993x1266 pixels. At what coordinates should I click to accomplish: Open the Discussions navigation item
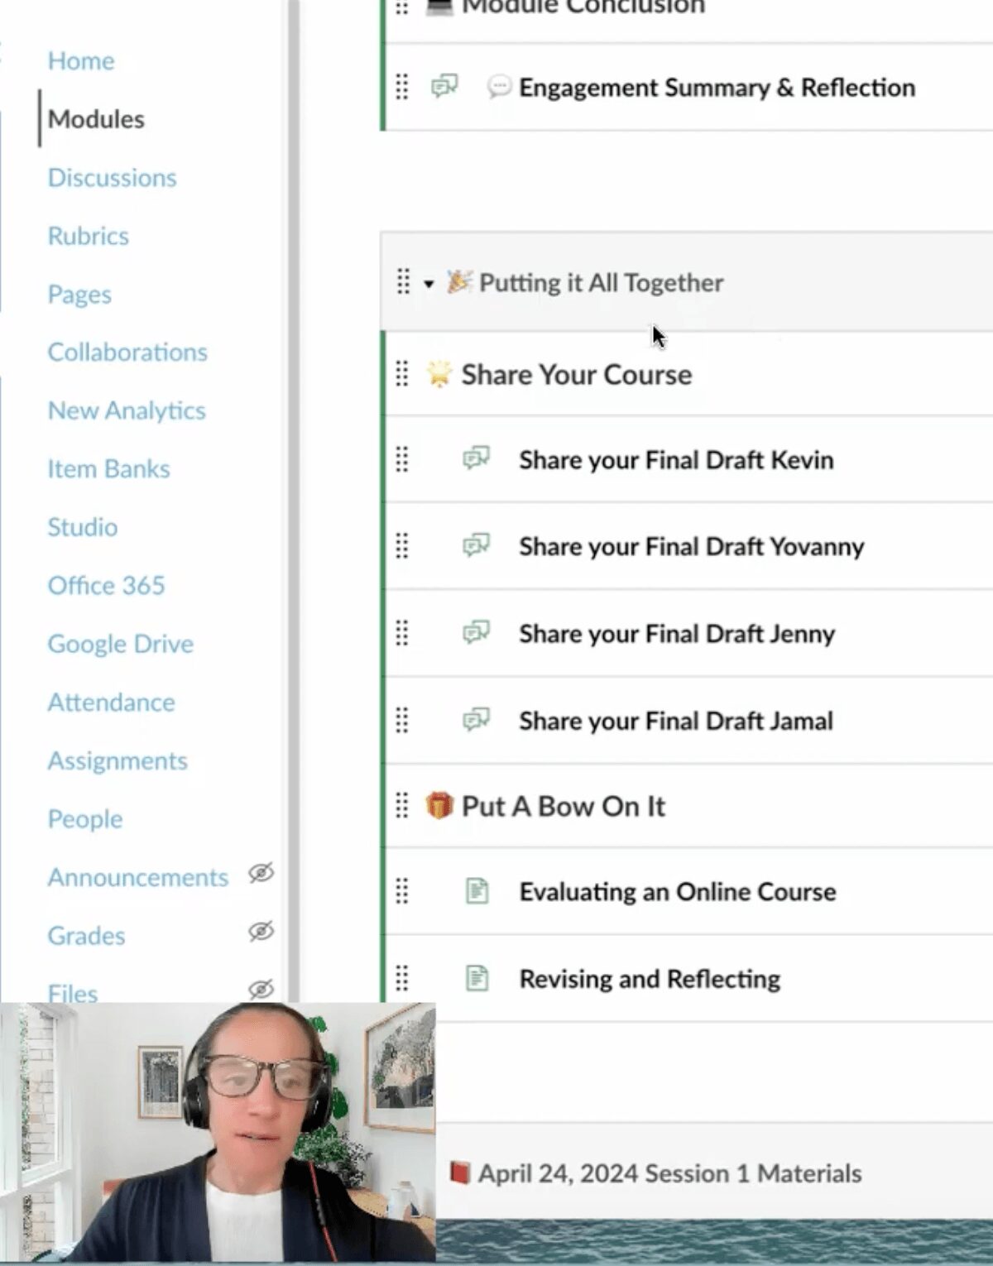point(112,177)
